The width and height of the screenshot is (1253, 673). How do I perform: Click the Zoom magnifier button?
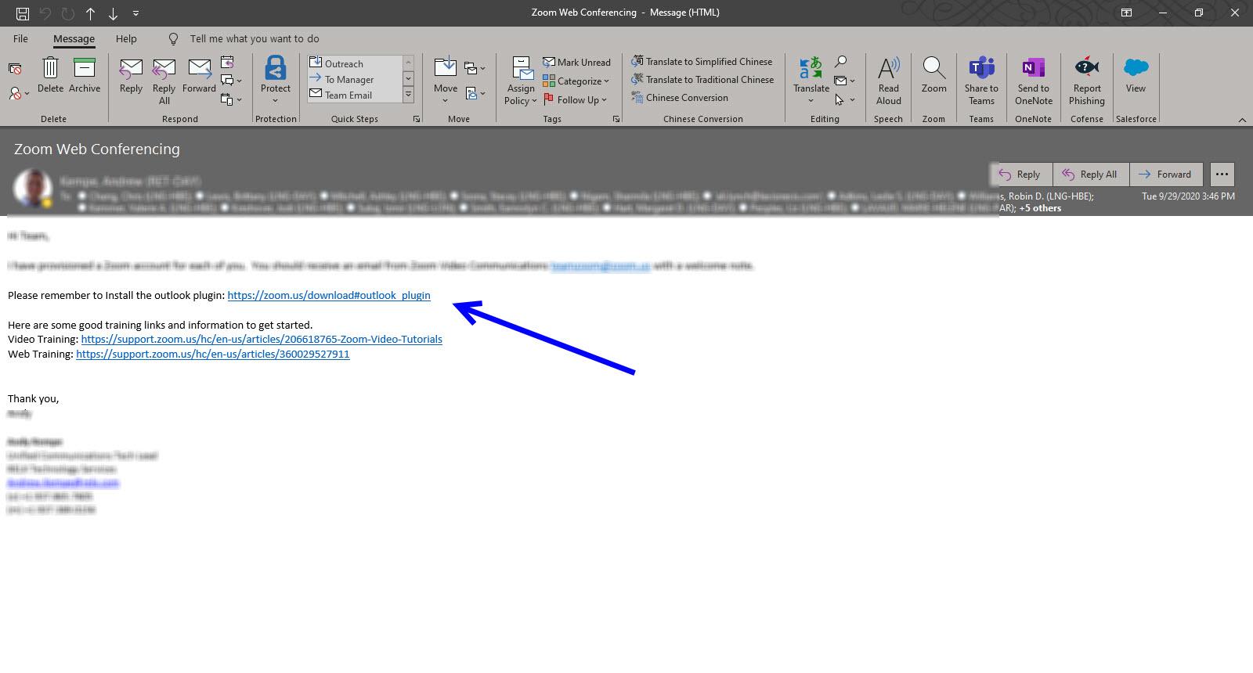point(933,76)
